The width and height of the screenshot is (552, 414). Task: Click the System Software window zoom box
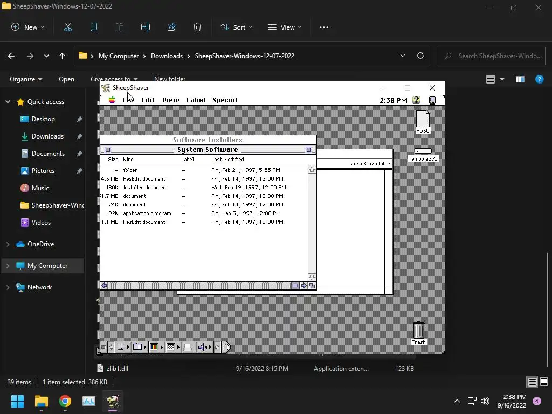click(x=308, y=150)
